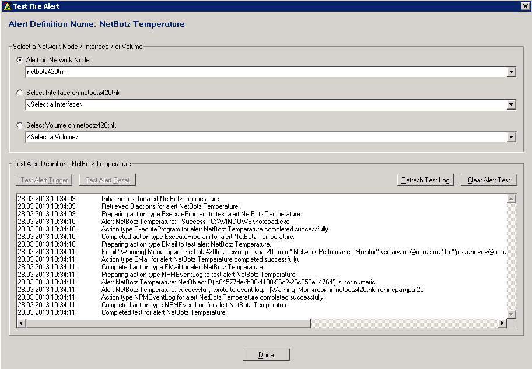
Task: Click Clear Alert Test button
Action: point(489,180)
